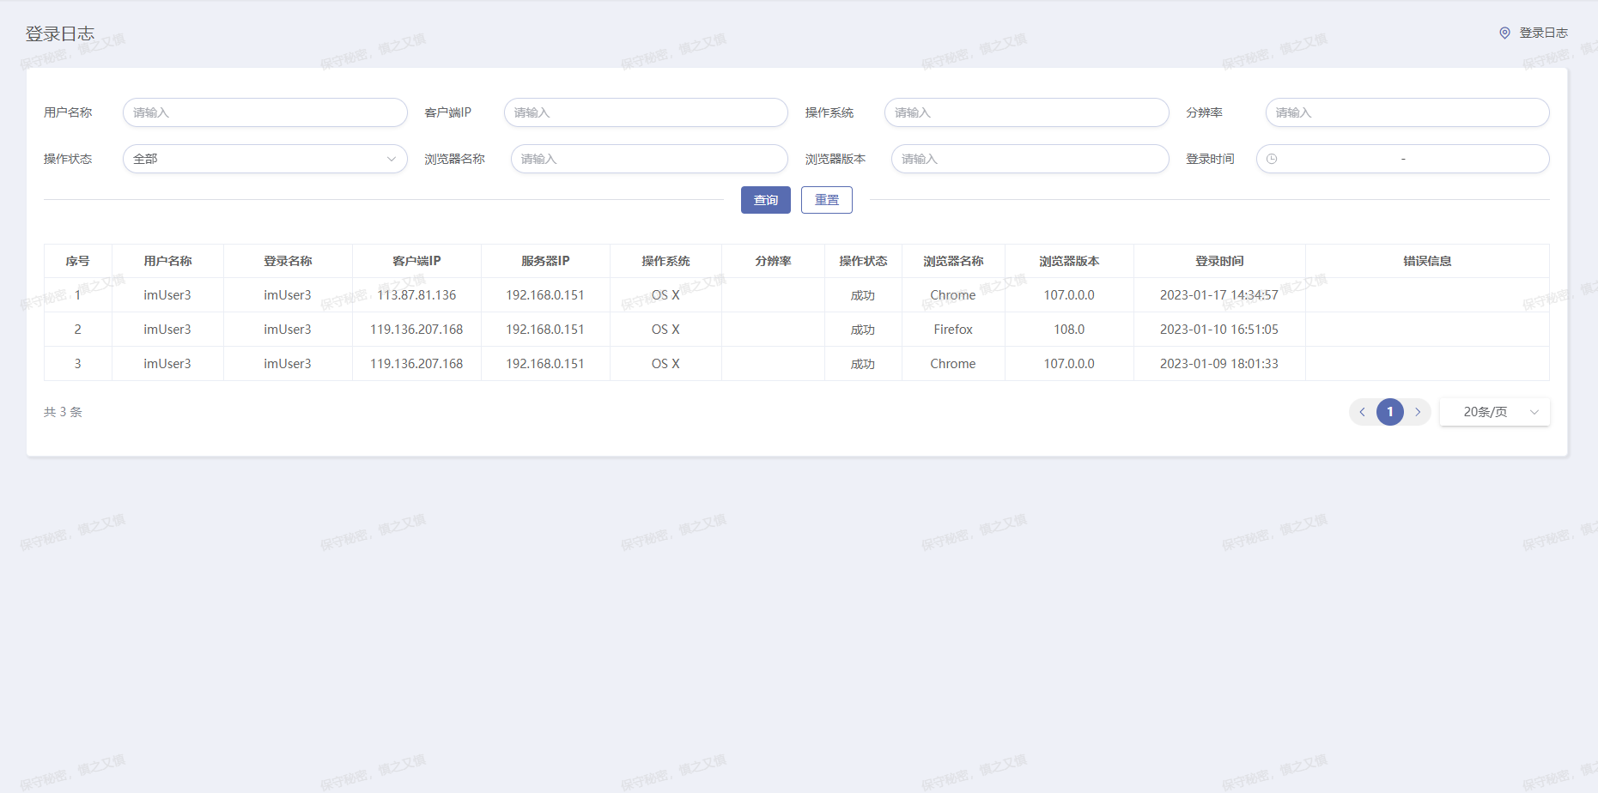
Task: Click the 分辨率 input field
Action: click(x=1407, y=112)
